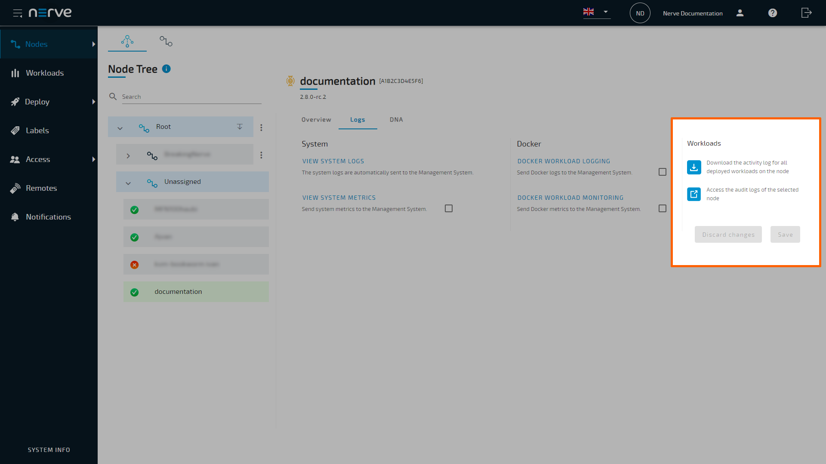Collapse the Unassigned node group

(128, 183)
